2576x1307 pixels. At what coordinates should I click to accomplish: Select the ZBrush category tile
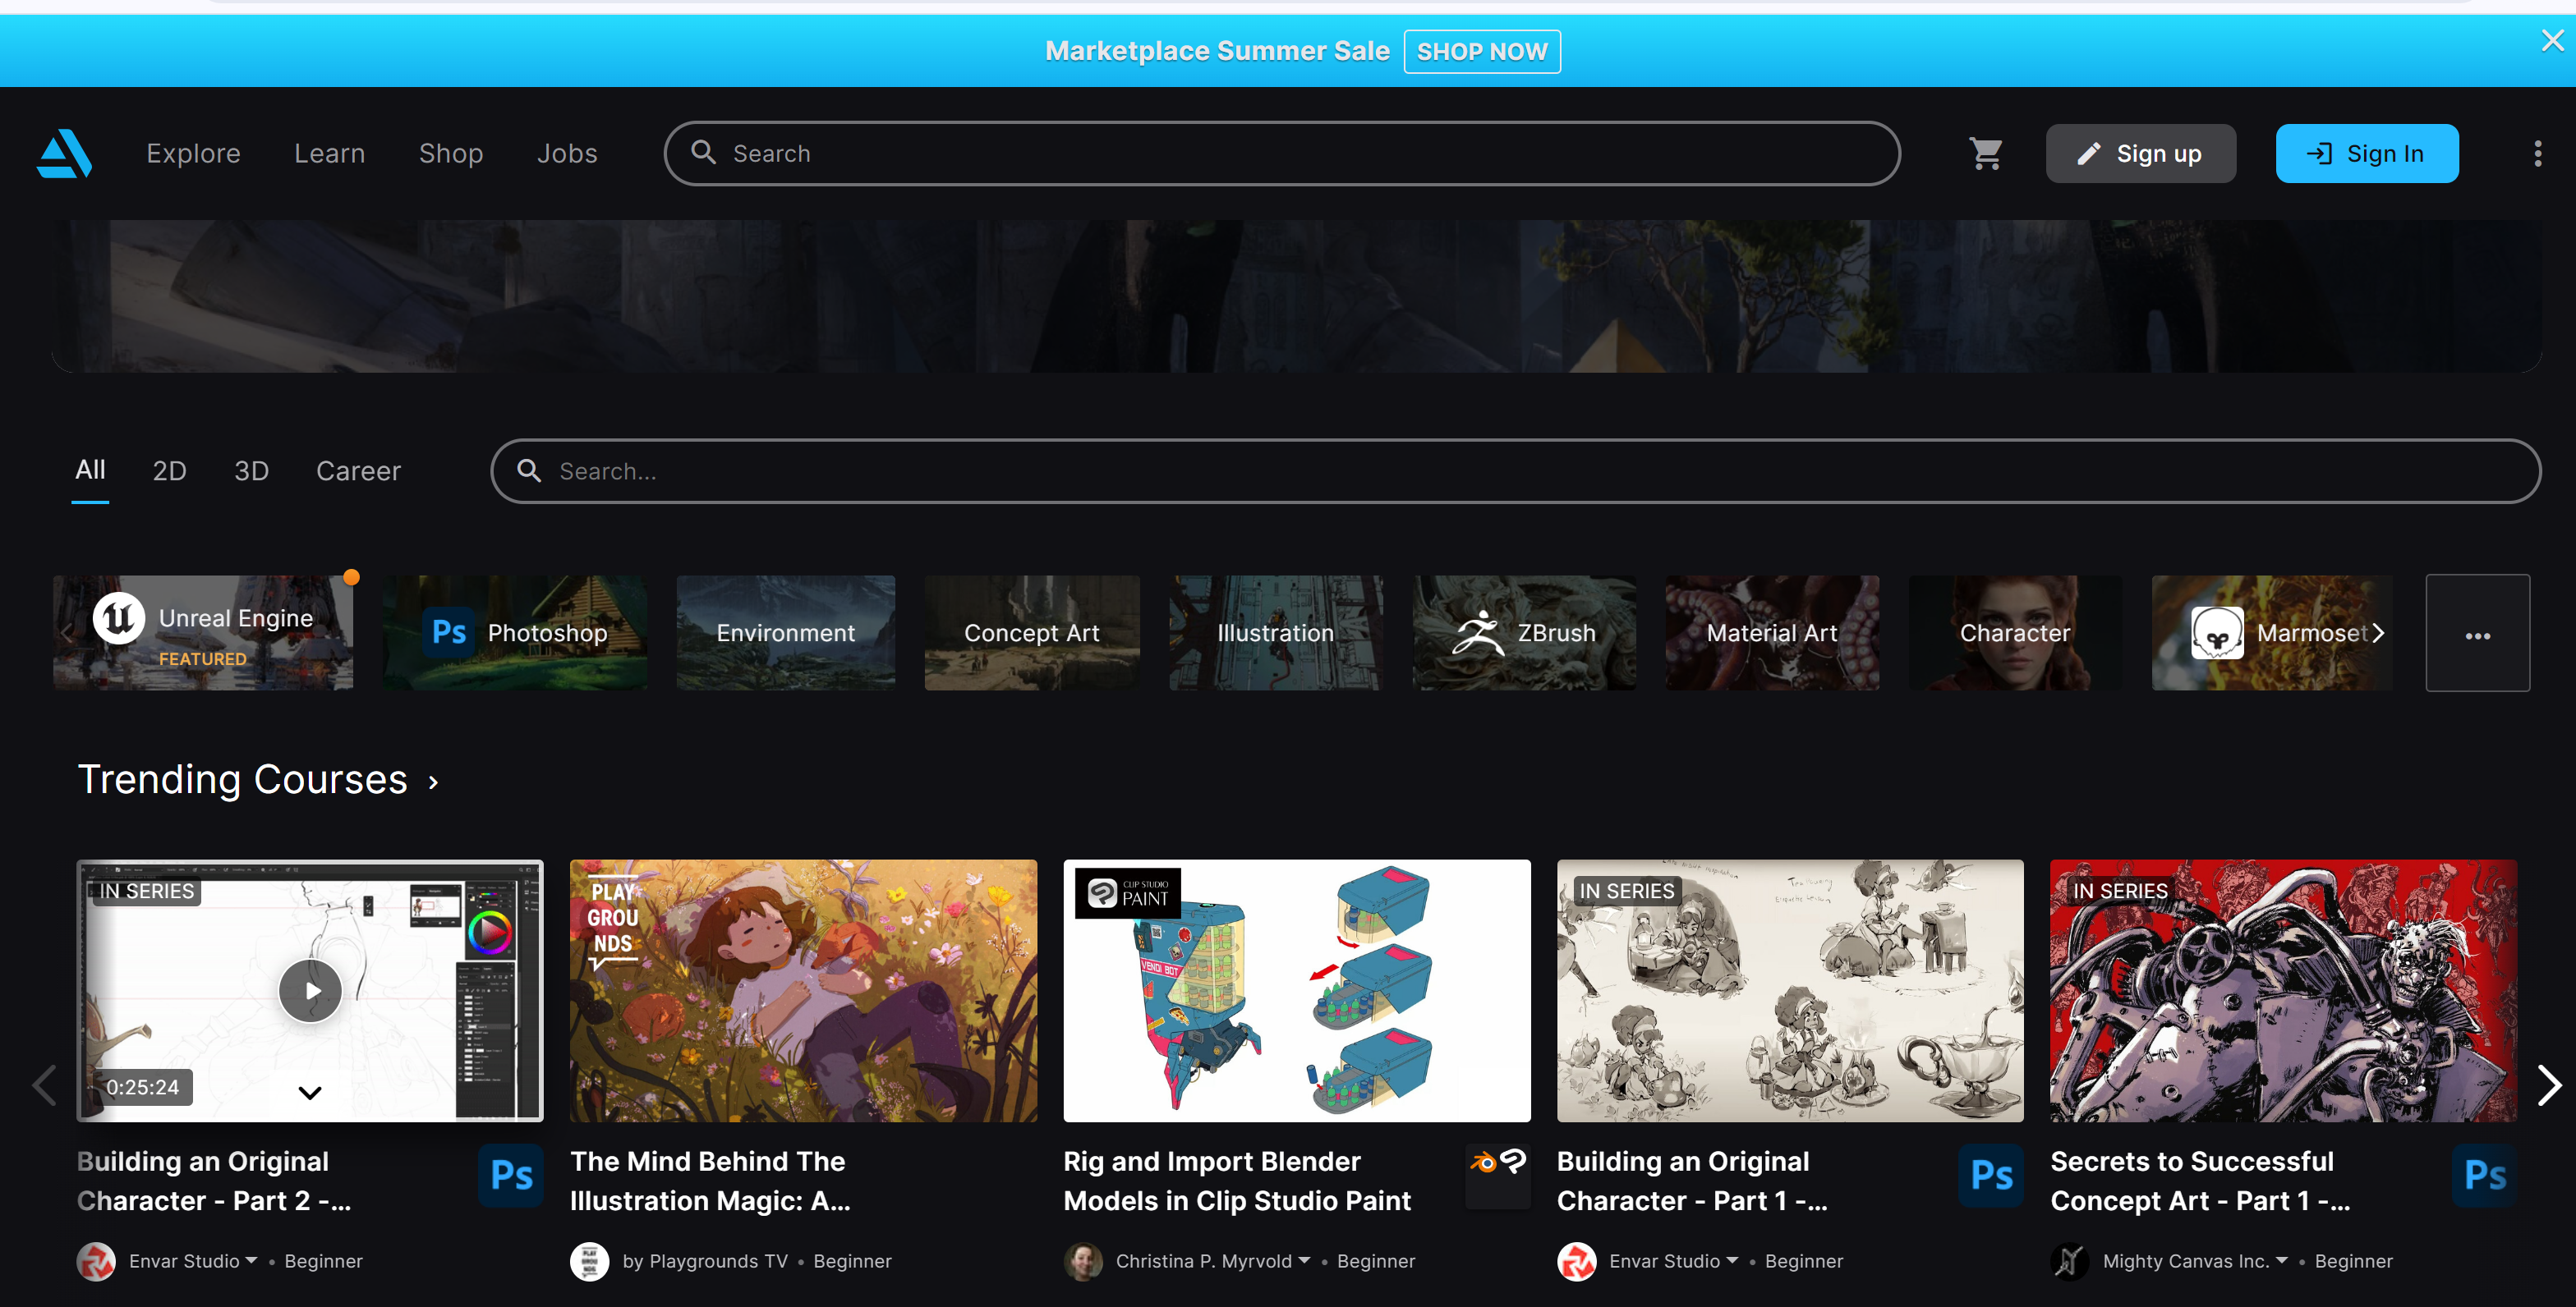pos(1524,634)
